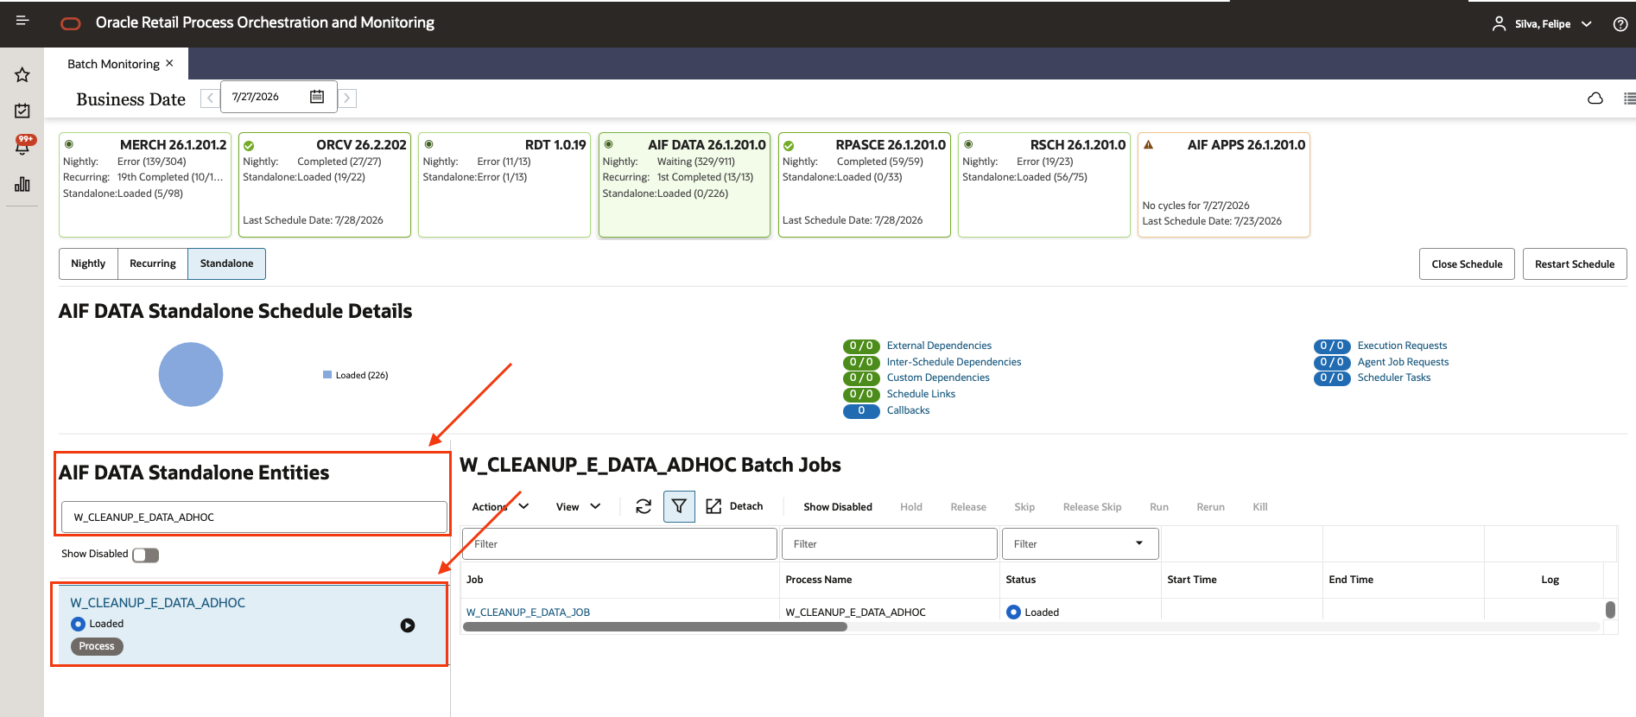Click the Job column filter field

(x=620, y=544)
